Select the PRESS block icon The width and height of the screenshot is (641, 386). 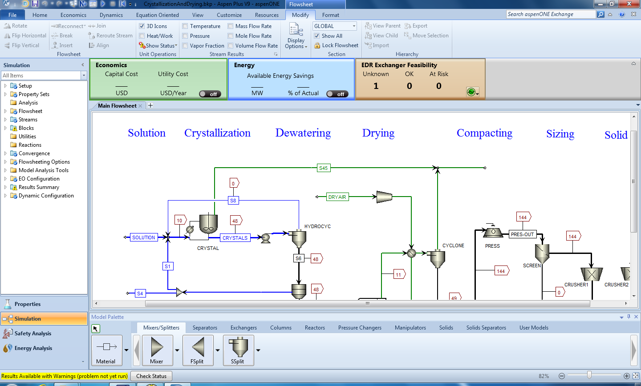click(x=493, y=232)
